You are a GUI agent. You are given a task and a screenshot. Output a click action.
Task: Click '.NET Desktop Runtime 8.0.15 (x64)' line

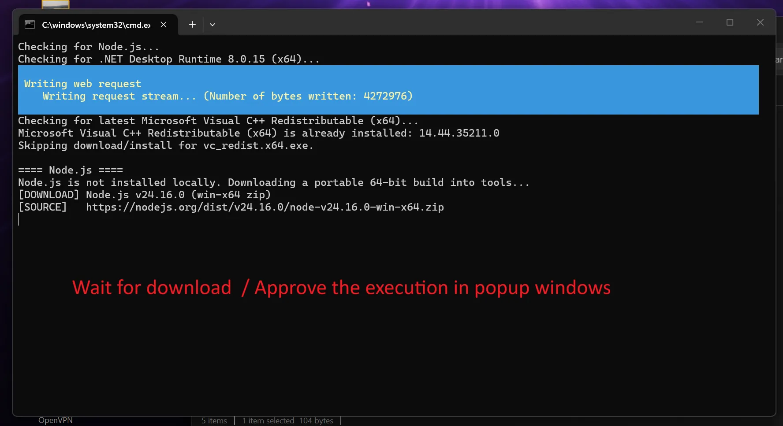169,59
